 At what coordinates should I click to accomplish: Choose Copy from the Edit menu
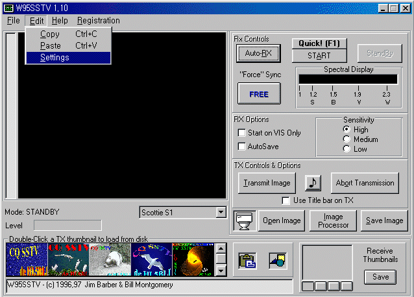tap(68, 34)
